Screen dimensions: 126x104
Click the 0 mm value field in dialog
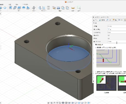point(117,32)
